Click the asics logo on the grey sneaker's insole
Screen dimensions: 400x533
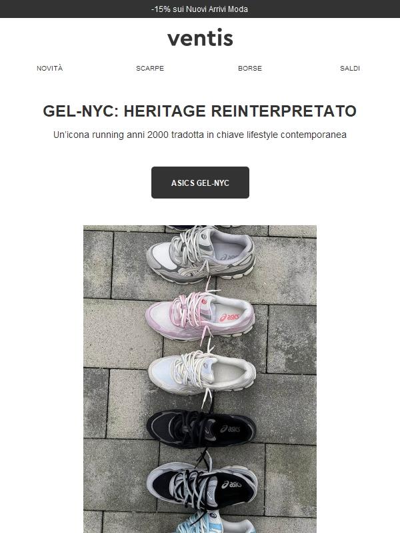tap(229, 257)
